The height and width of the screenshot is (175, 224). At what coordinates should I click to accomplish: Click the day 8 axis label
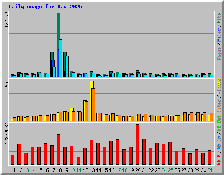60,170
